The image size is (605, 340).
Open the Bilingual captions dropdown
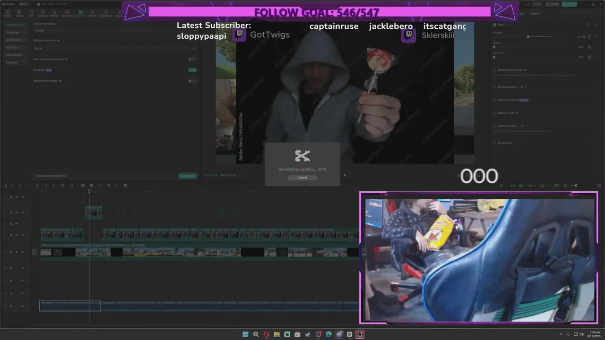115,48
